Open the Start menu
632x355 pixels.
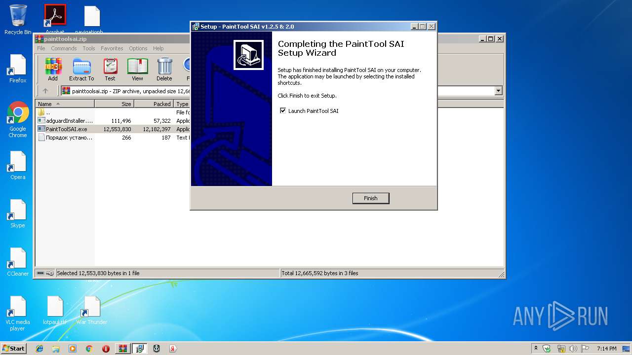tap(13, 349)
